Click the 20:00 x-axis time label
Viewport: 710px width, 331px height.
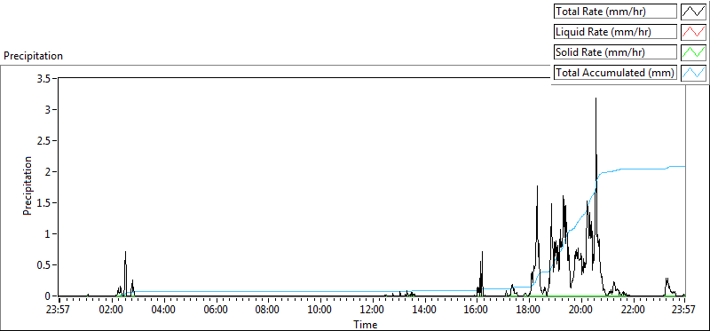[581, 310]
